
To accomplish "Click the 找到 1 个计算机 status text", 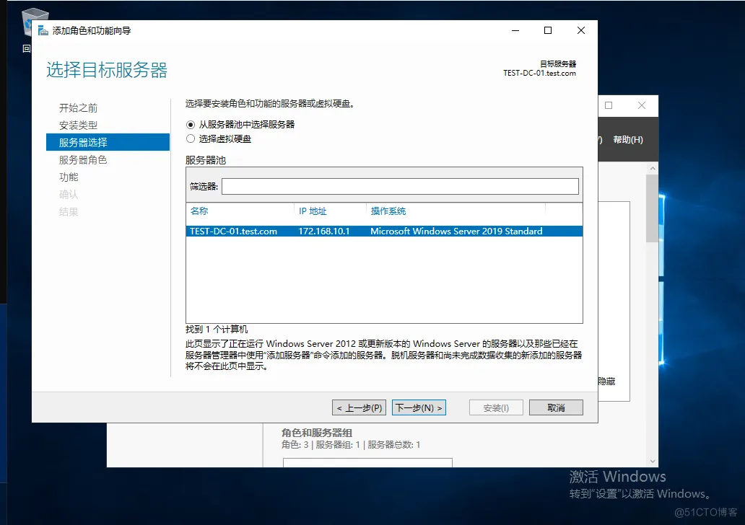I will (217, 329).
